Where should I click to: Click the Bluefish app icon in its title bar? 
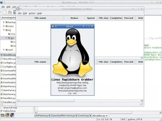1,2
